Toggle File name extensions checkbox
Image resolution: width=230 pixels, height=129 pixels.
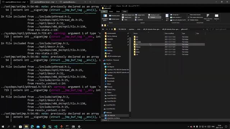pos(188,17)
